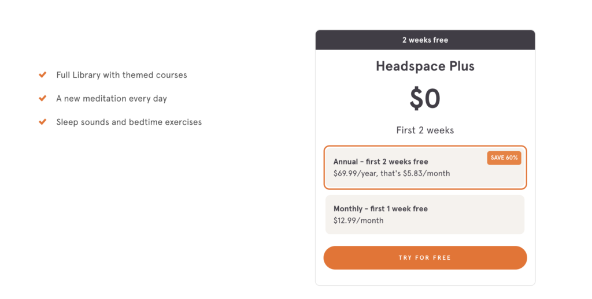Click the TRY FOR FREE button
Image resolution: width=592 pixels, height=299 pixels.
(425, 258)
